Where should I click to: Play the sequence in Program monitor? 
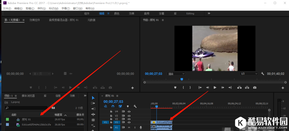coord(215,88)
